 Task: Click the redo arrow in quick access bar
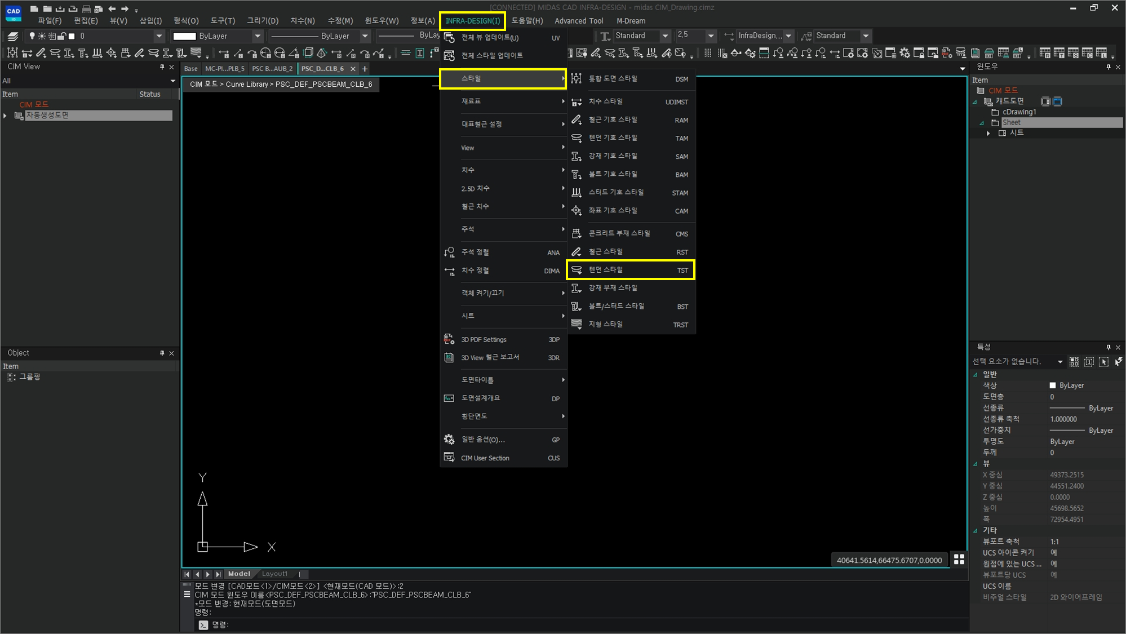125,8
